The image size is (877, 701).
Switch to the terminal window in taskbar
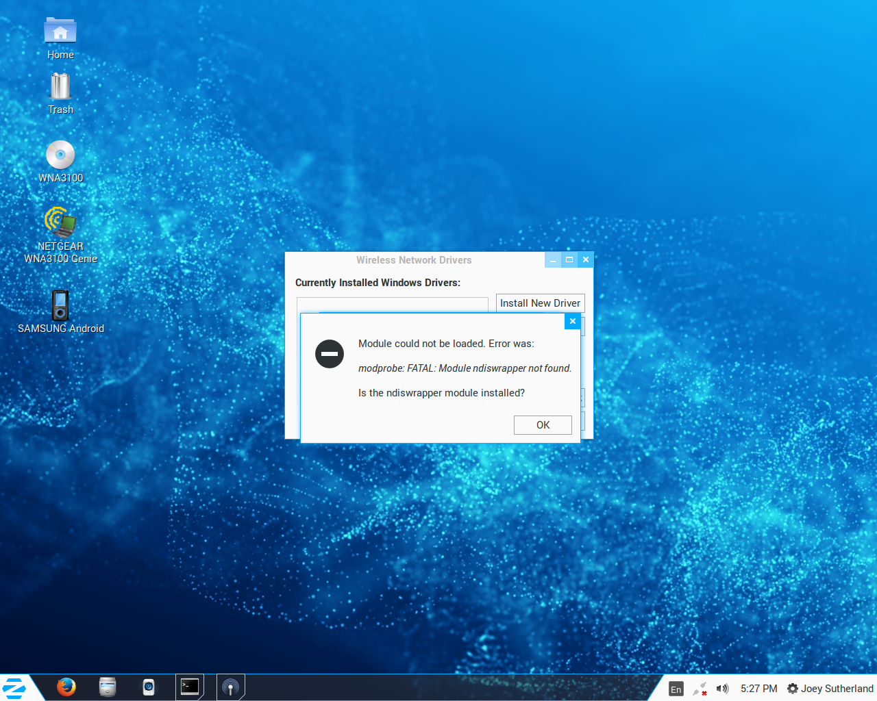pyautogui.click(x=190, y=687)
